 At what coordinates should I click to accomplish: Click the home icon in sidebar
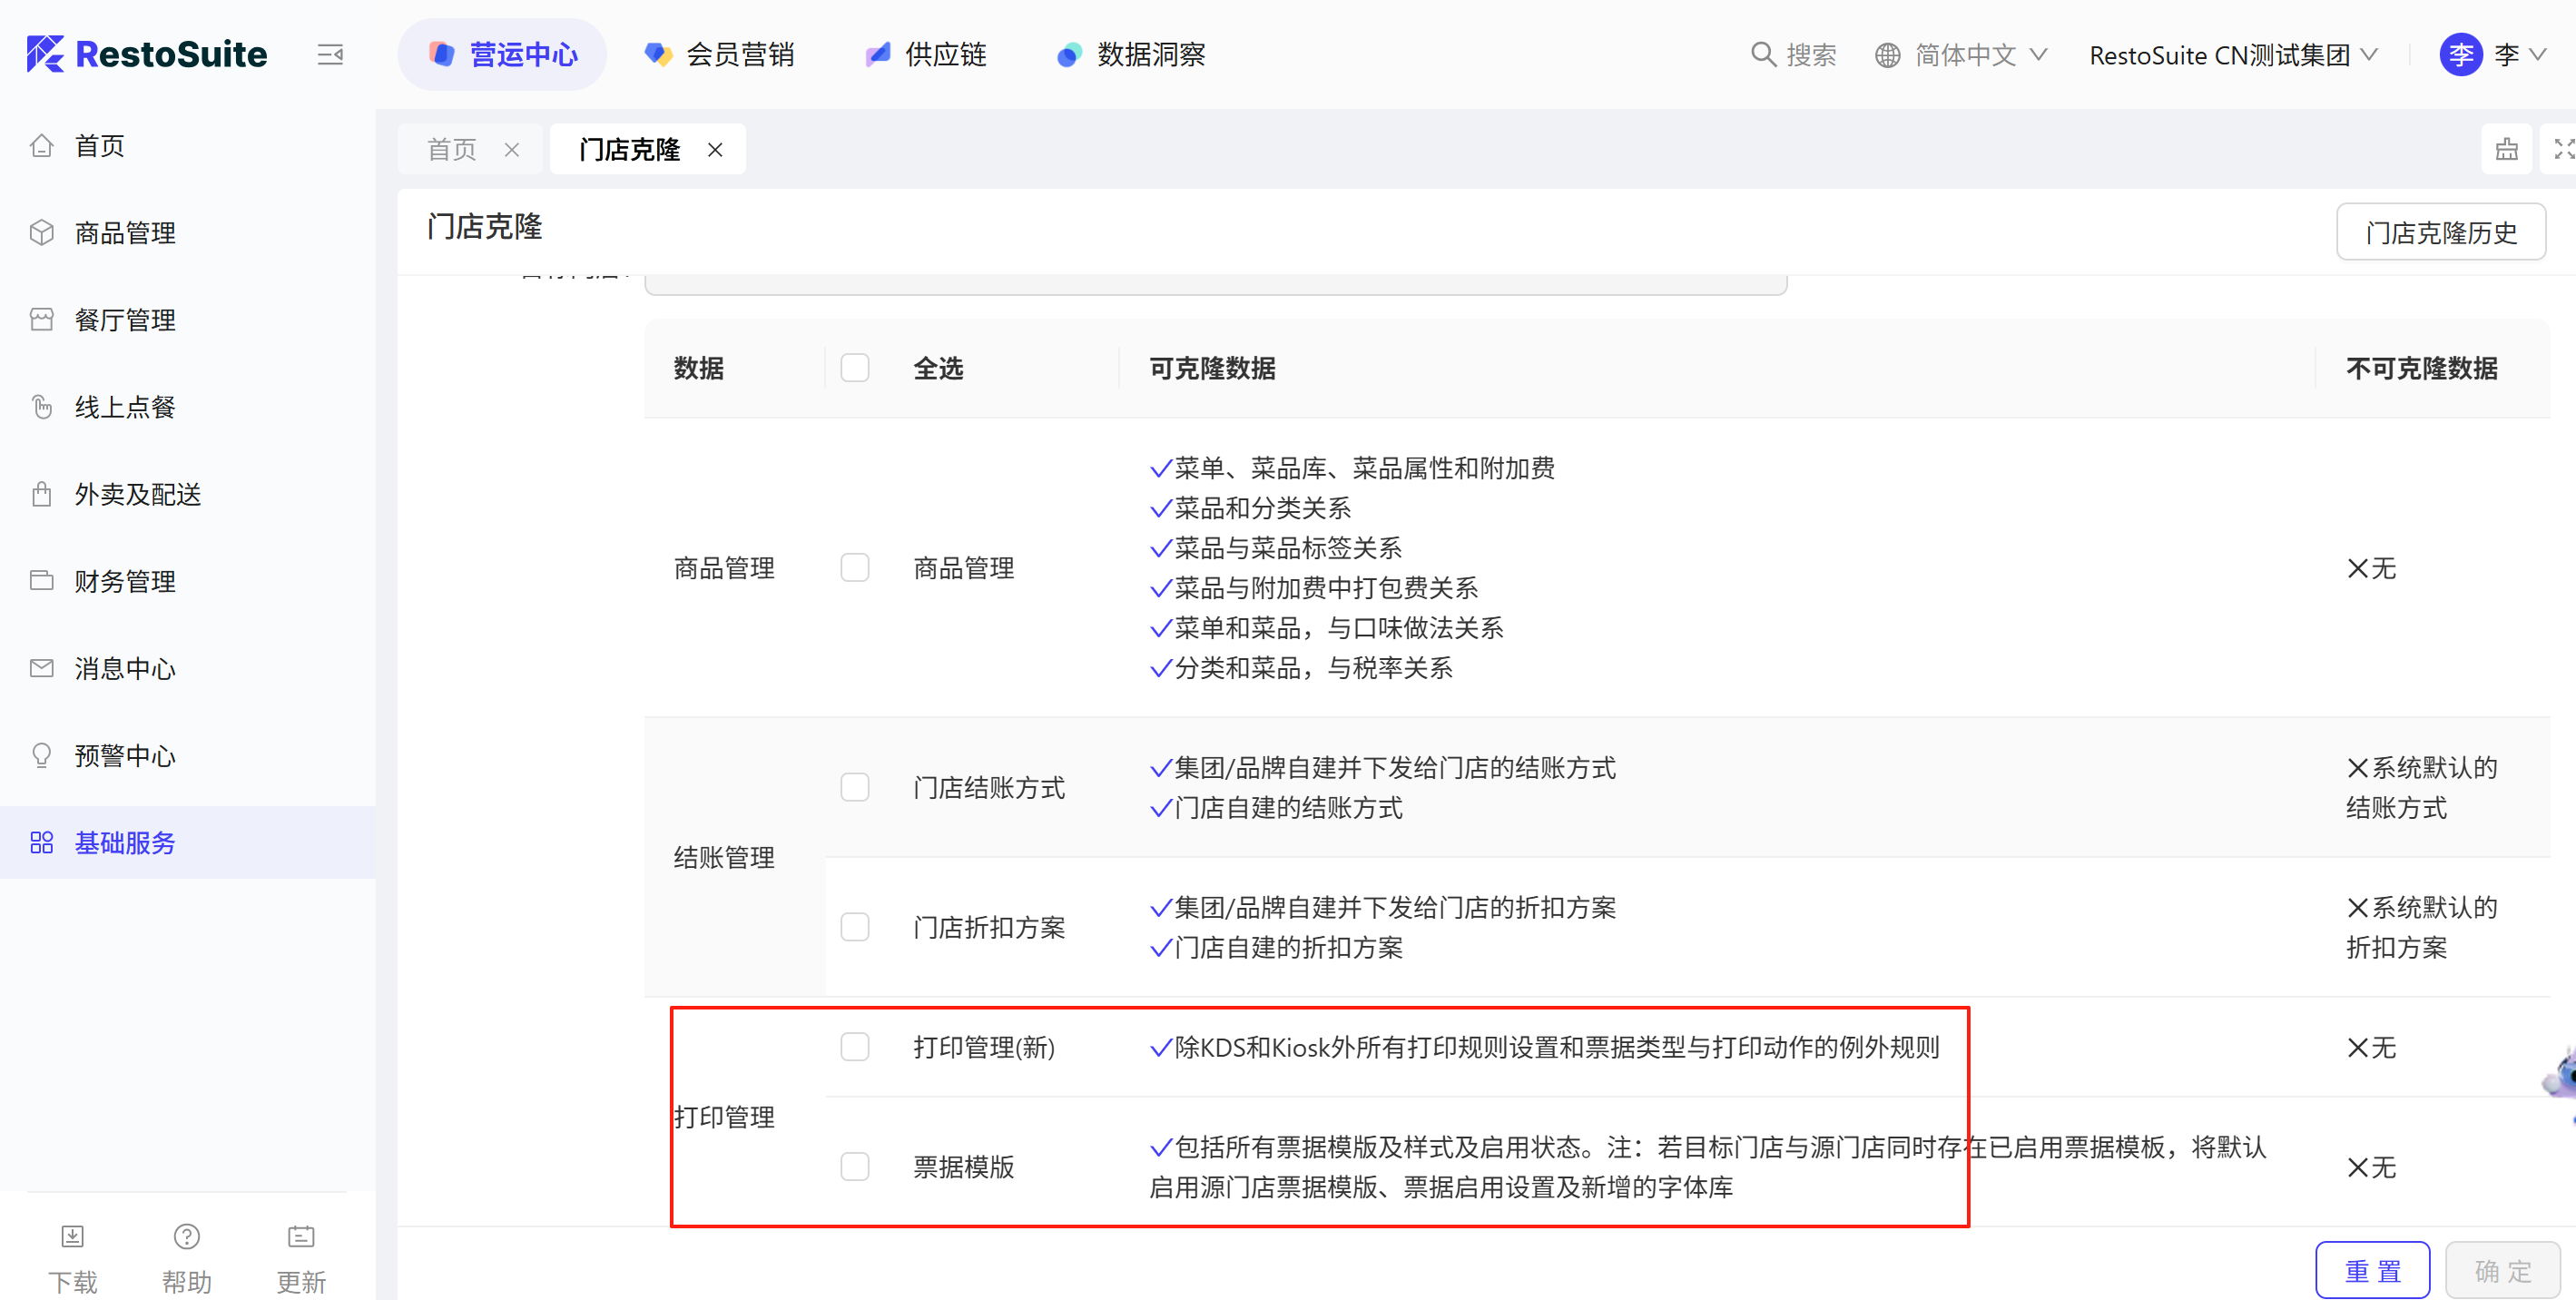pyautogui.click(x=41, y=146)
